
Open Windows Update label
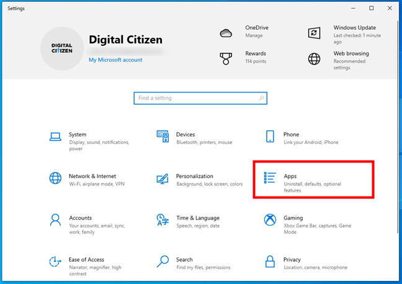(x=355, y=28)
